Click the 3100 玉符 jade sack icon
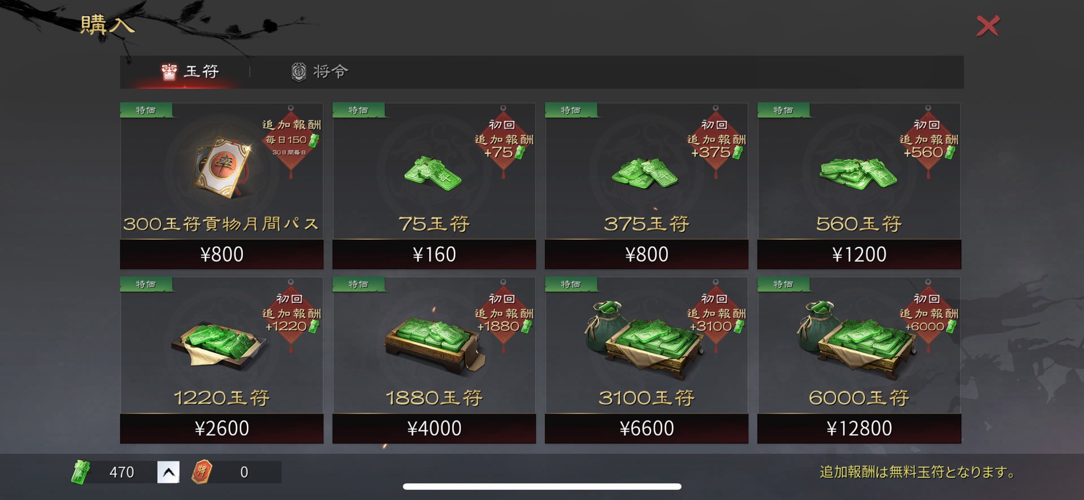This screenshot has height=500, width=1084. coord(643,339)
